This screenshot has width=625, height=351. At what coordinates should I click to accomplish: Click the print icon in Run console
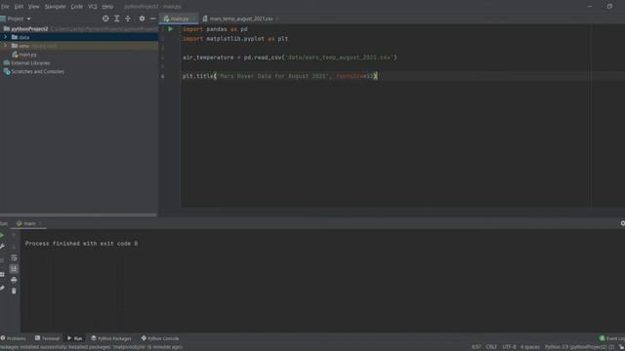(x=14, y=280)
